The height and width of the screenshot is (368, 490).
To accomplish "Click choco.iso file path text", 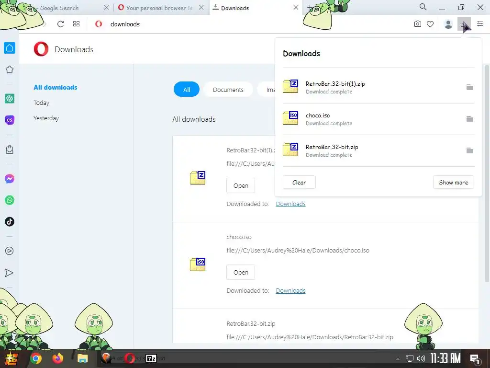I will 298,250.
